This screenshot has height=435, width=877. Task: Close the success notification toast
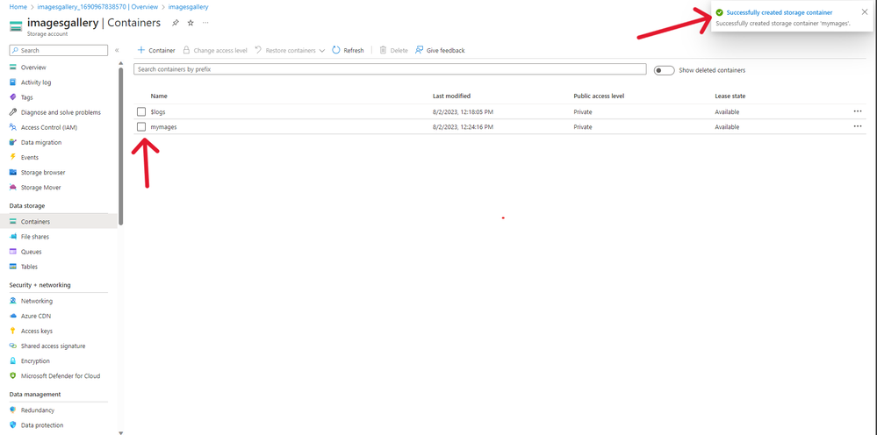[864, 11]
